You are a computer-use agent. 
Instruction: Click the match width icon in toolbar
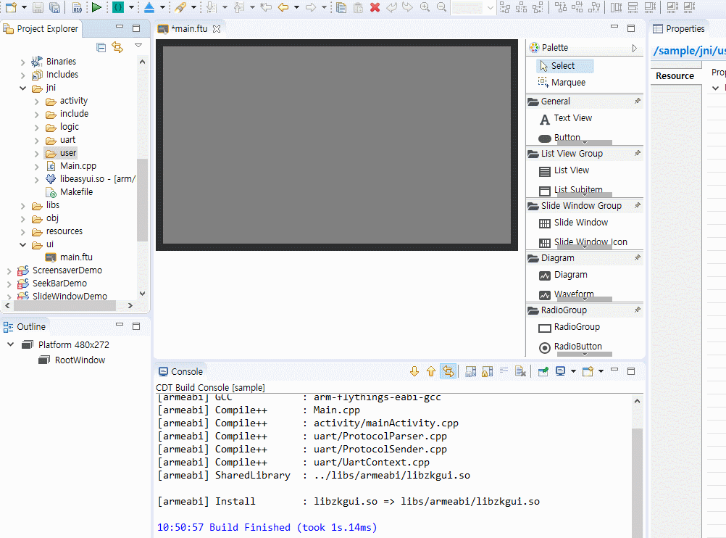616,7
